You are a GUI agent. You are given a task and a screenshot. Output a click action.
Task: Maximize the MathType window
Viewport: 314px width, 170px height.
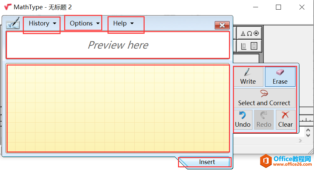[278, 7]
